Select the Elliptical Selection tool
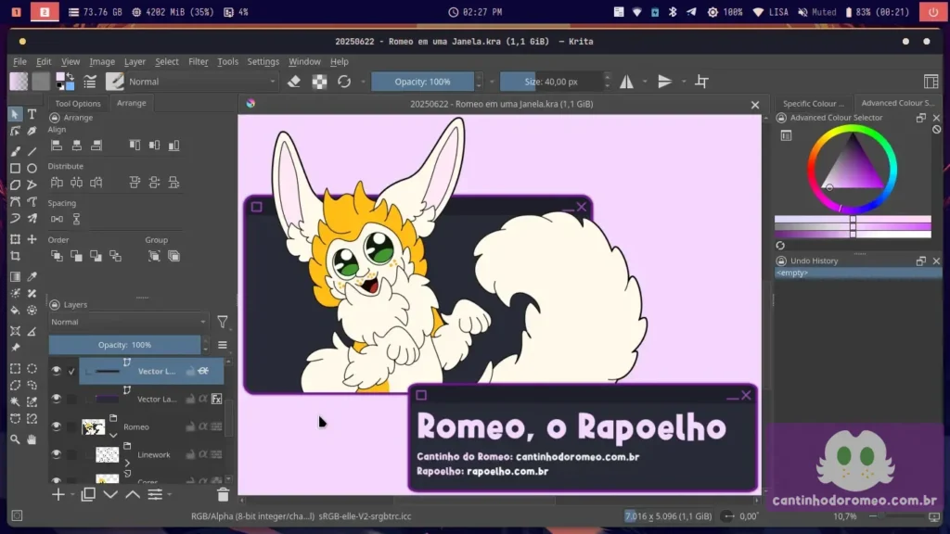The height and width of the screenshot is (534, 950). pyautogui.click(x=32, y=368)
